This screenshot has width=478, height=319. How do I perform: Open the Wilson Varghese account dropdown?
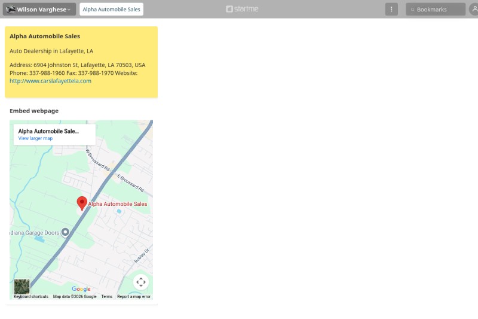(39, 9)
